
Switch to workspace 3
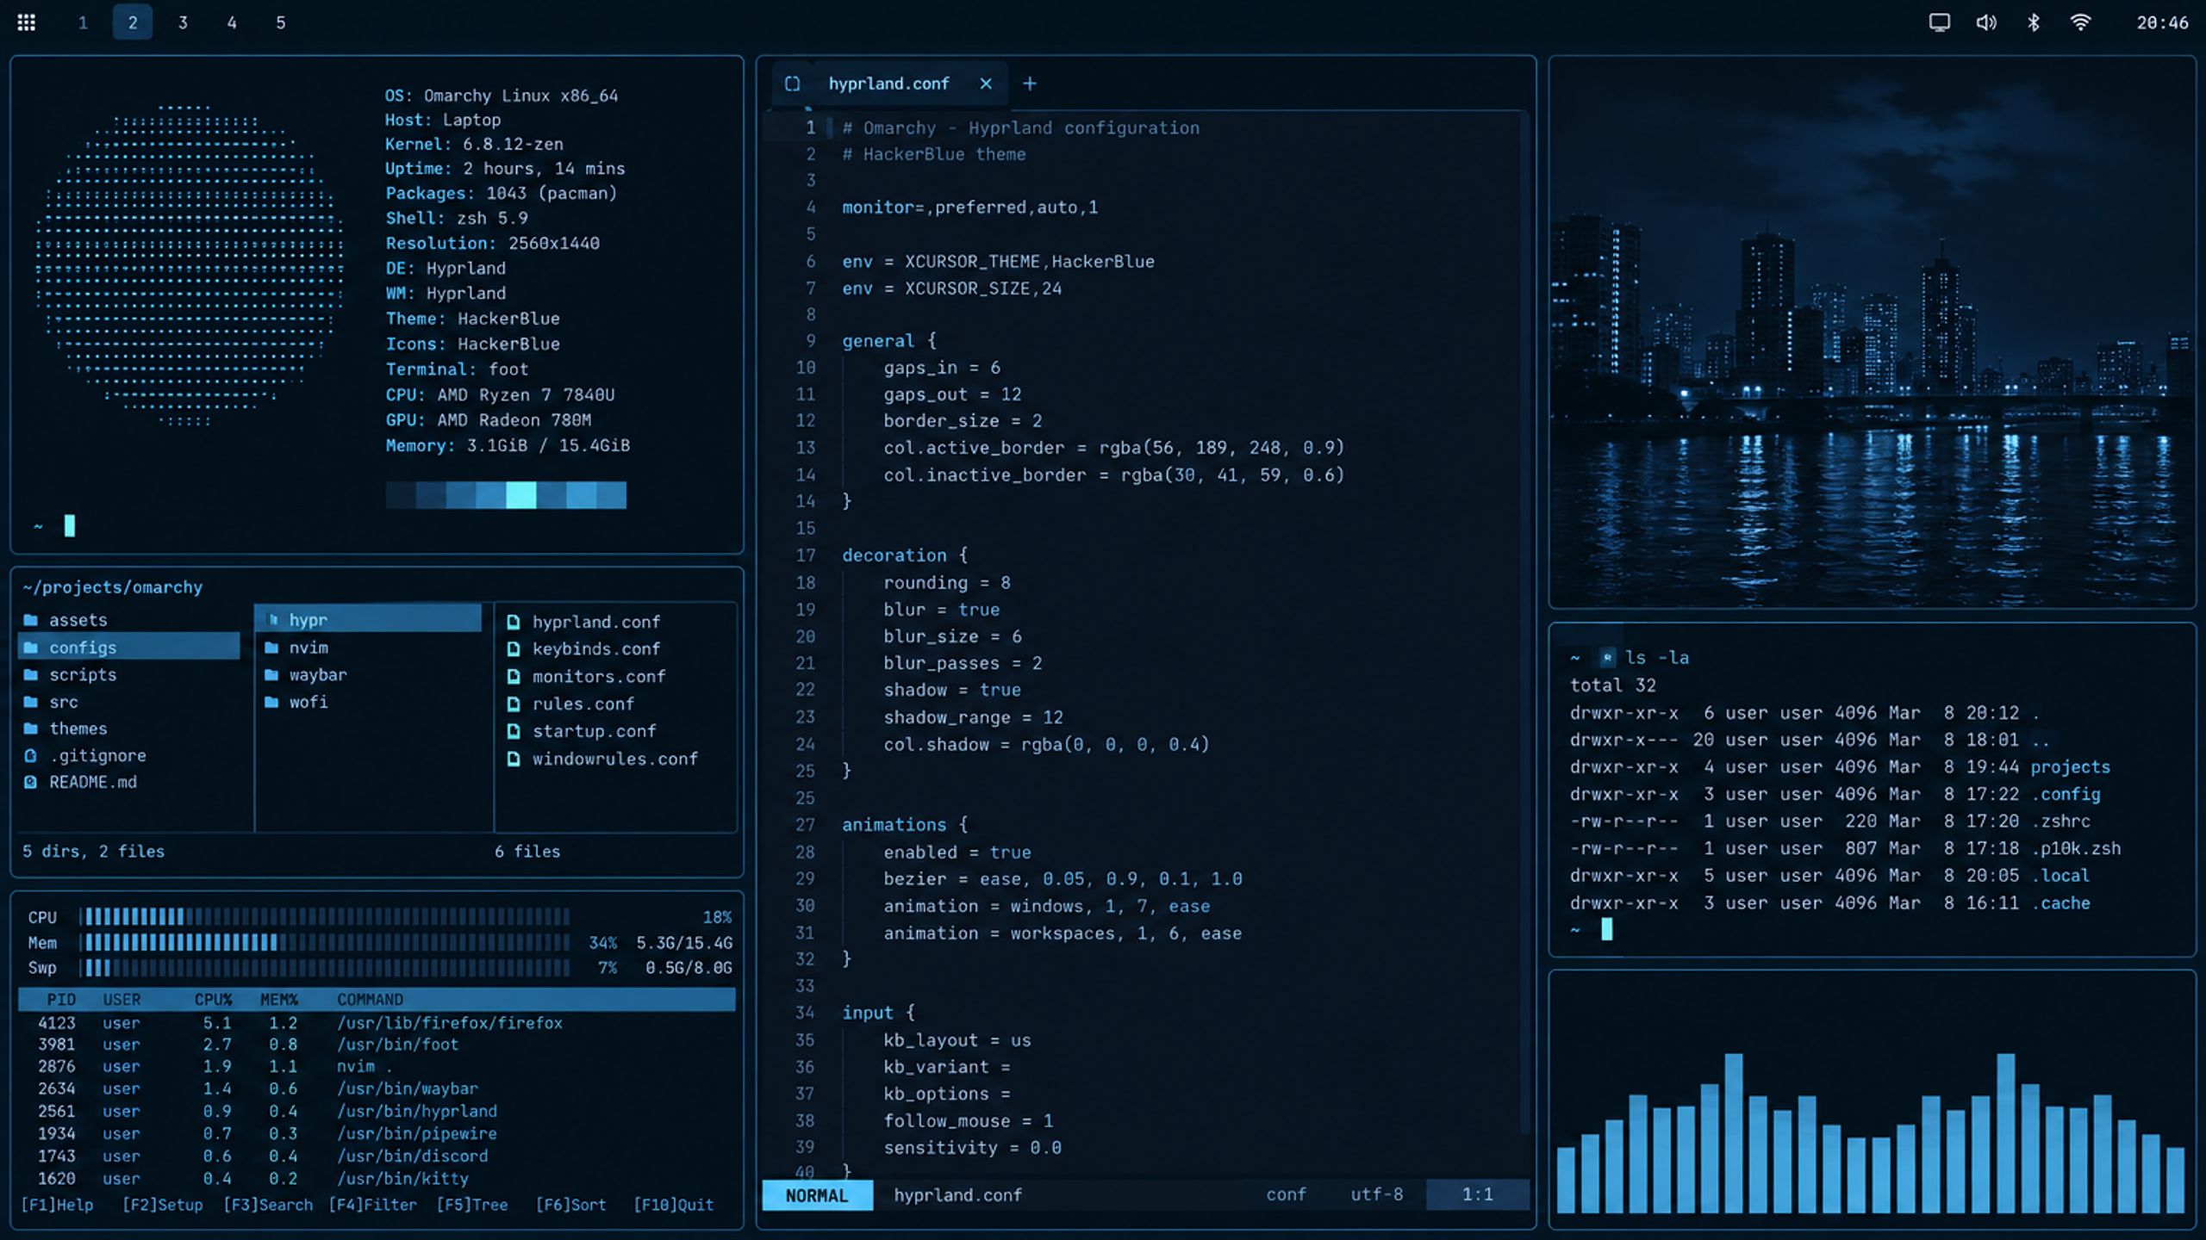pyautogui.click(x=183, y=22)
